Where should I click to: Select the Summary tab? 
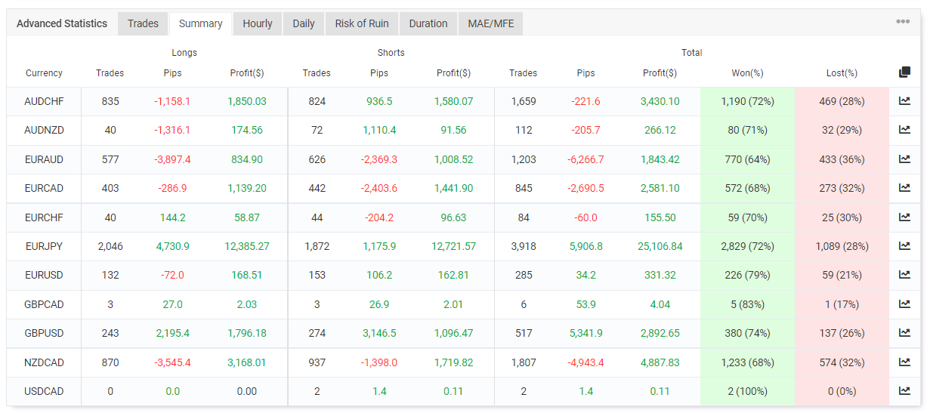200,23
